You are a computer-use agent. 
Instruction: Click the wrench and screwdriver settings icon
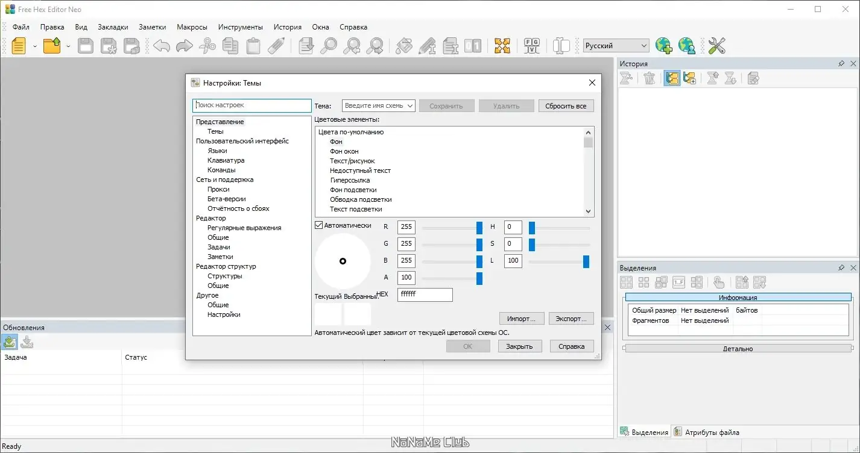pos(716,46)
